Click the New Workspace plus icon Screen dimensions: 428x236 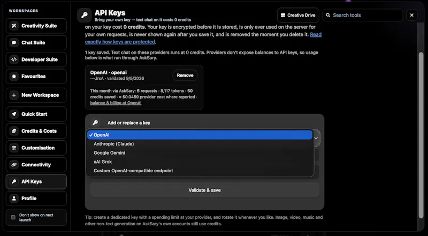[14, 95]
